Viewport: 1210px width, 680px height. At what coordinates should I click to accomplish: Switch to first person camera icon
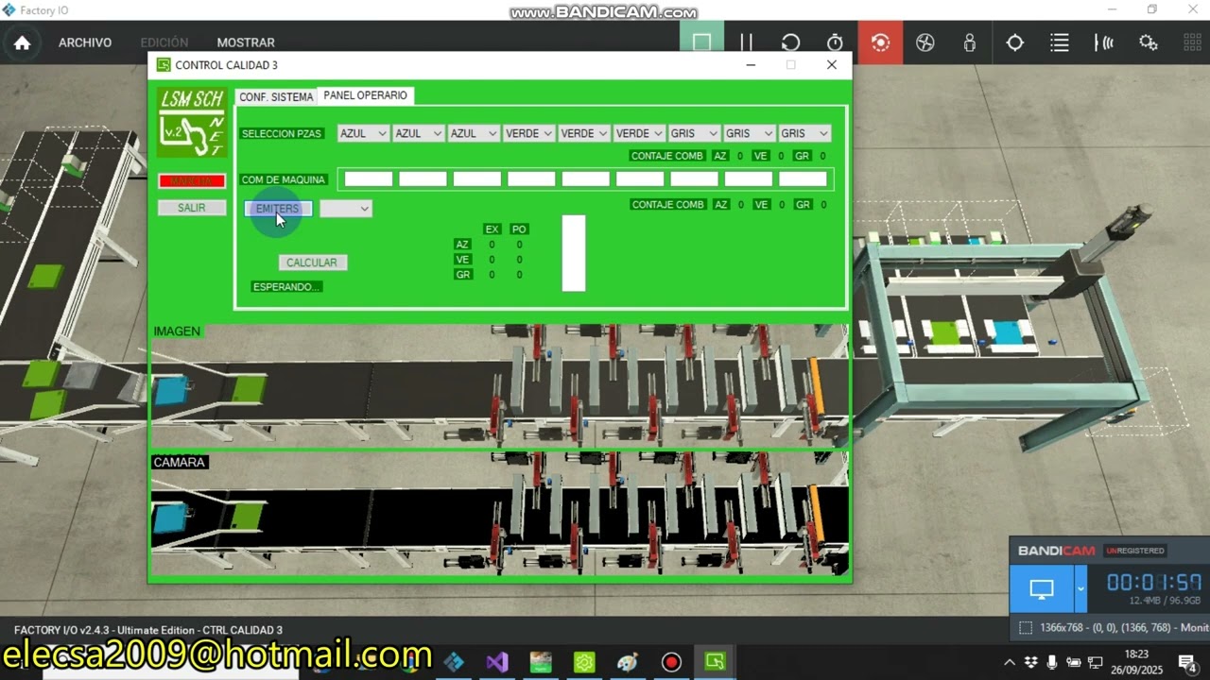pos(970,42)
